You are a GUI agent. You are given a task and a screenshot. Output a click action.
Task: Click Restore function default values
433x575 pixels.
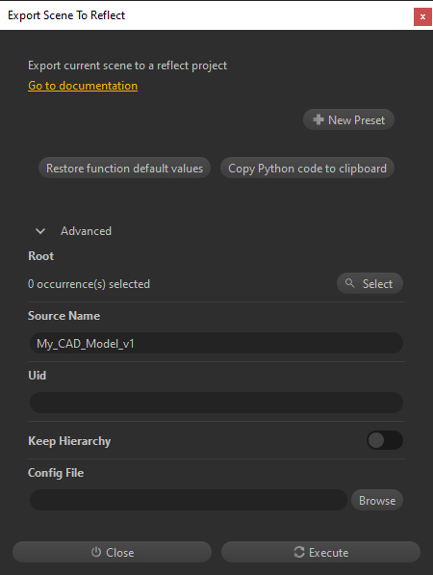tap(124, 168)
